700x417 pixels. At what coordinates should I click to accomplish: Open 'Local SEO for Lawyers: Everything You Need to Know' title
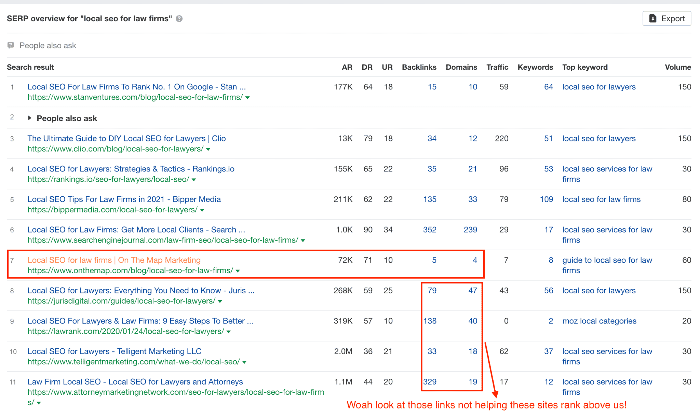point(141,290)
